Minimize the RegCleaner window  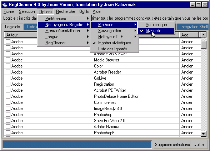click(x=192, y=5)
